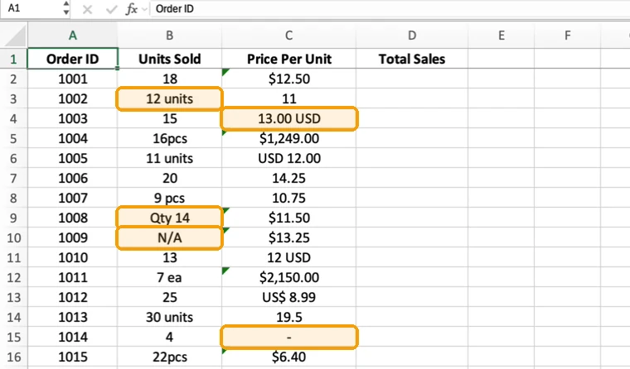
Task: Select column E header
Action: (501, 36)
